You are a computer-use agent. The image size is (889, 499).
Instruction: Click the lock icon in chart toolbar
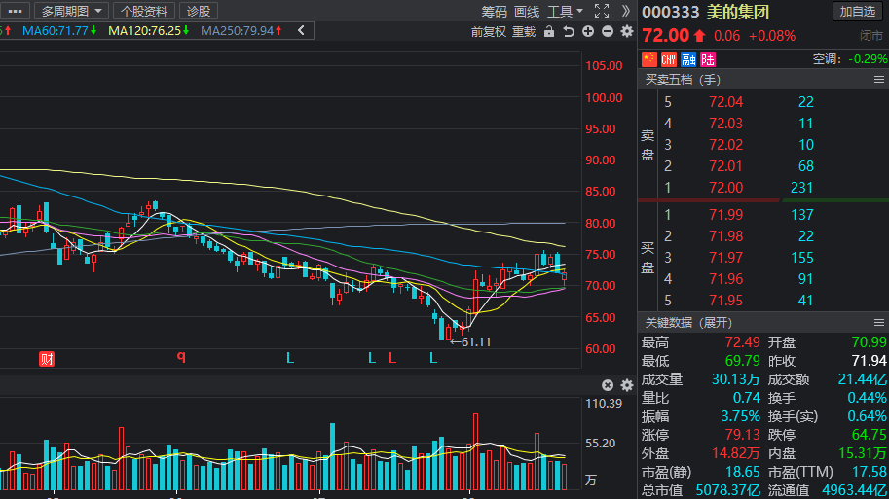549,31
